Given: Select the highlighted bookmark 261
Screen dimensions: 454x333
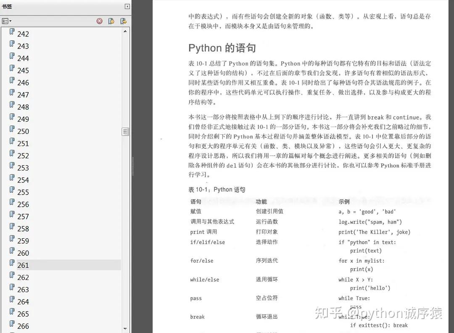Looking at the screenshot, I should click(x=23, y=265).
